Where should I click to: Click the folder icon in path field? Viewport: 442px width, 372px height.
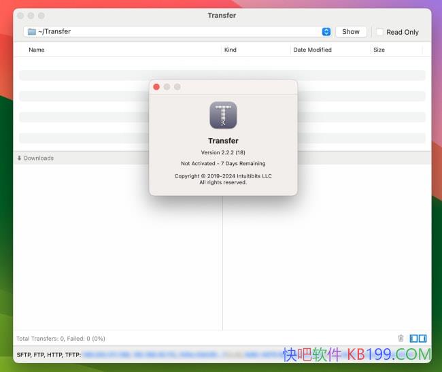(32, 31)
